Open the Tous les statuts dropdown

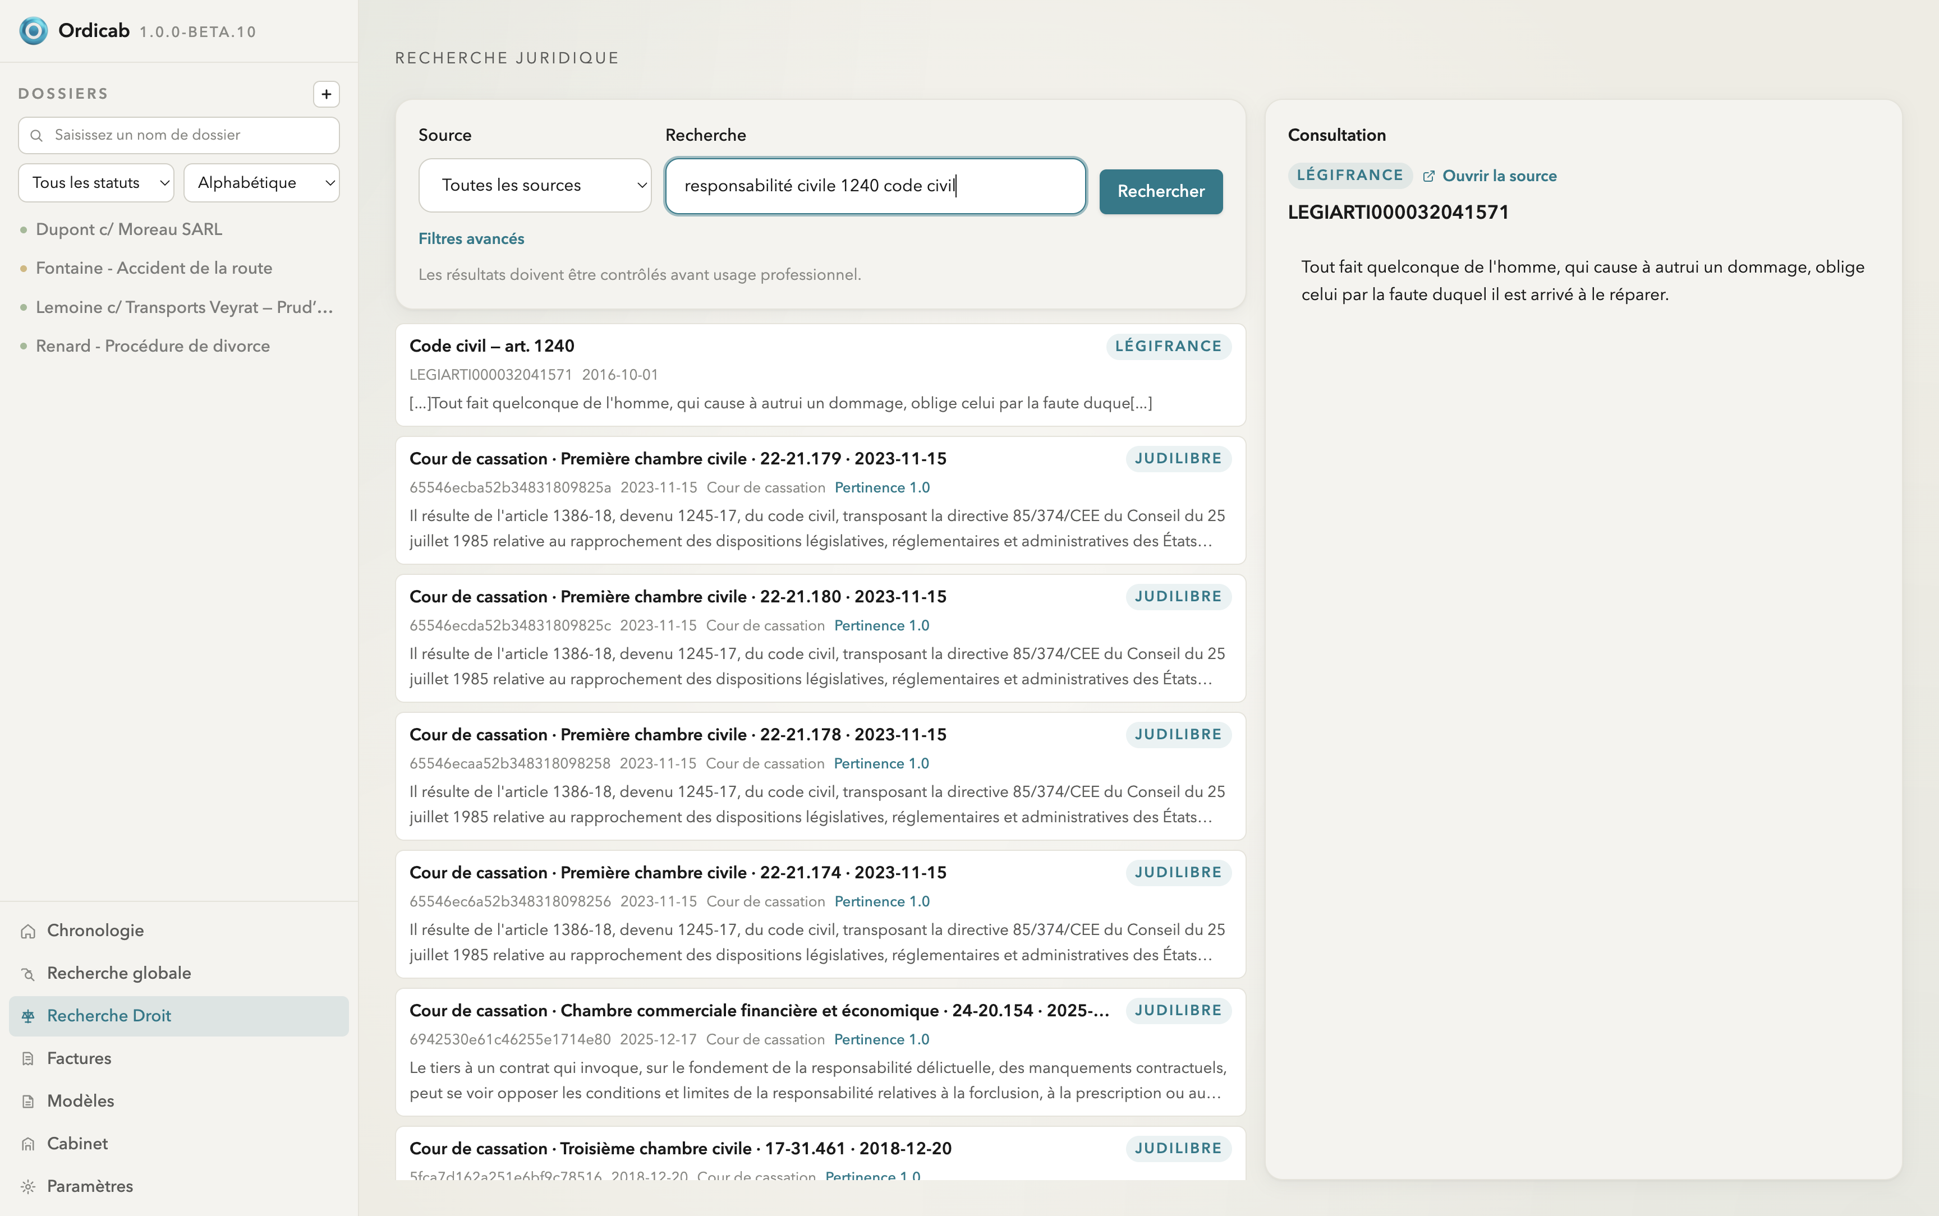pos(96,182)
